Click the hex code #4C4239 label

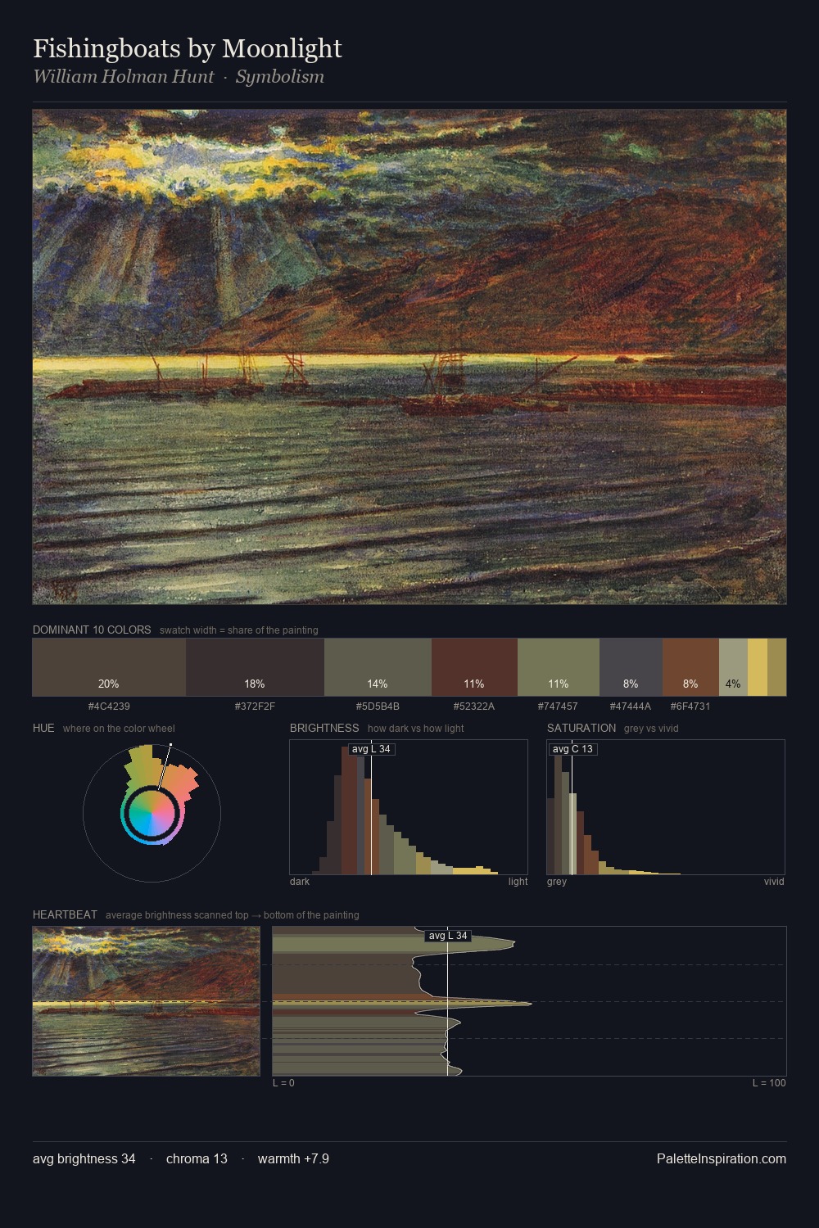click(x=109, y=706)
